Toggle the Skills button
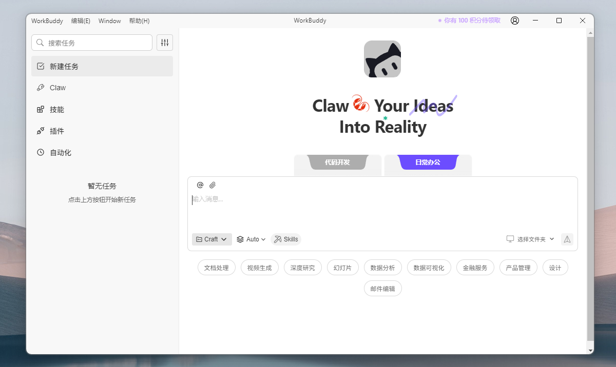 [x=286, y=239]
